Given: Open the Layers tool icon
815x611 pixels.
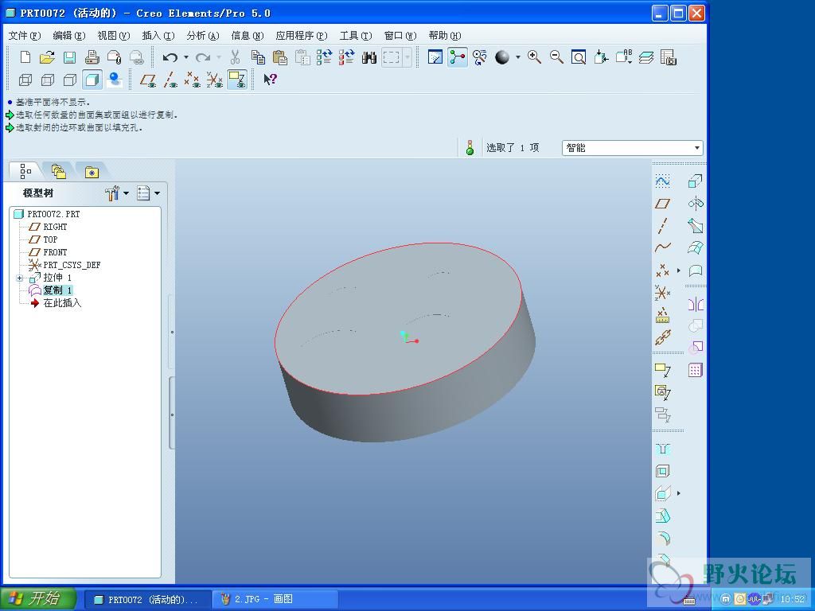Looking at the screenshot, I should click(646, 57).
